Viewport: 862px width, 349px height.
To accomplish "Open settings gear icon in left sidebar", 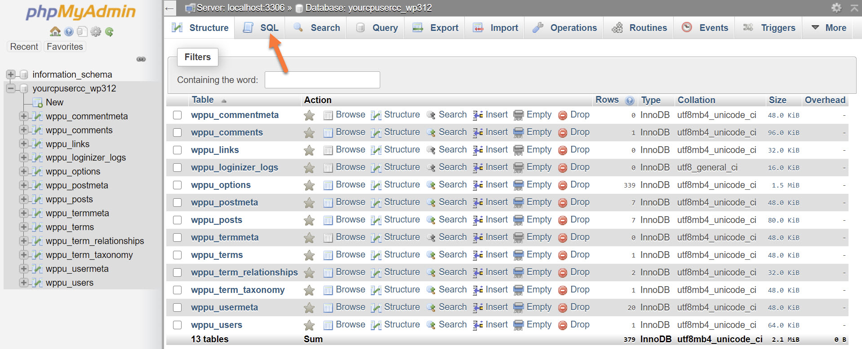I will [x=96, y=31].
